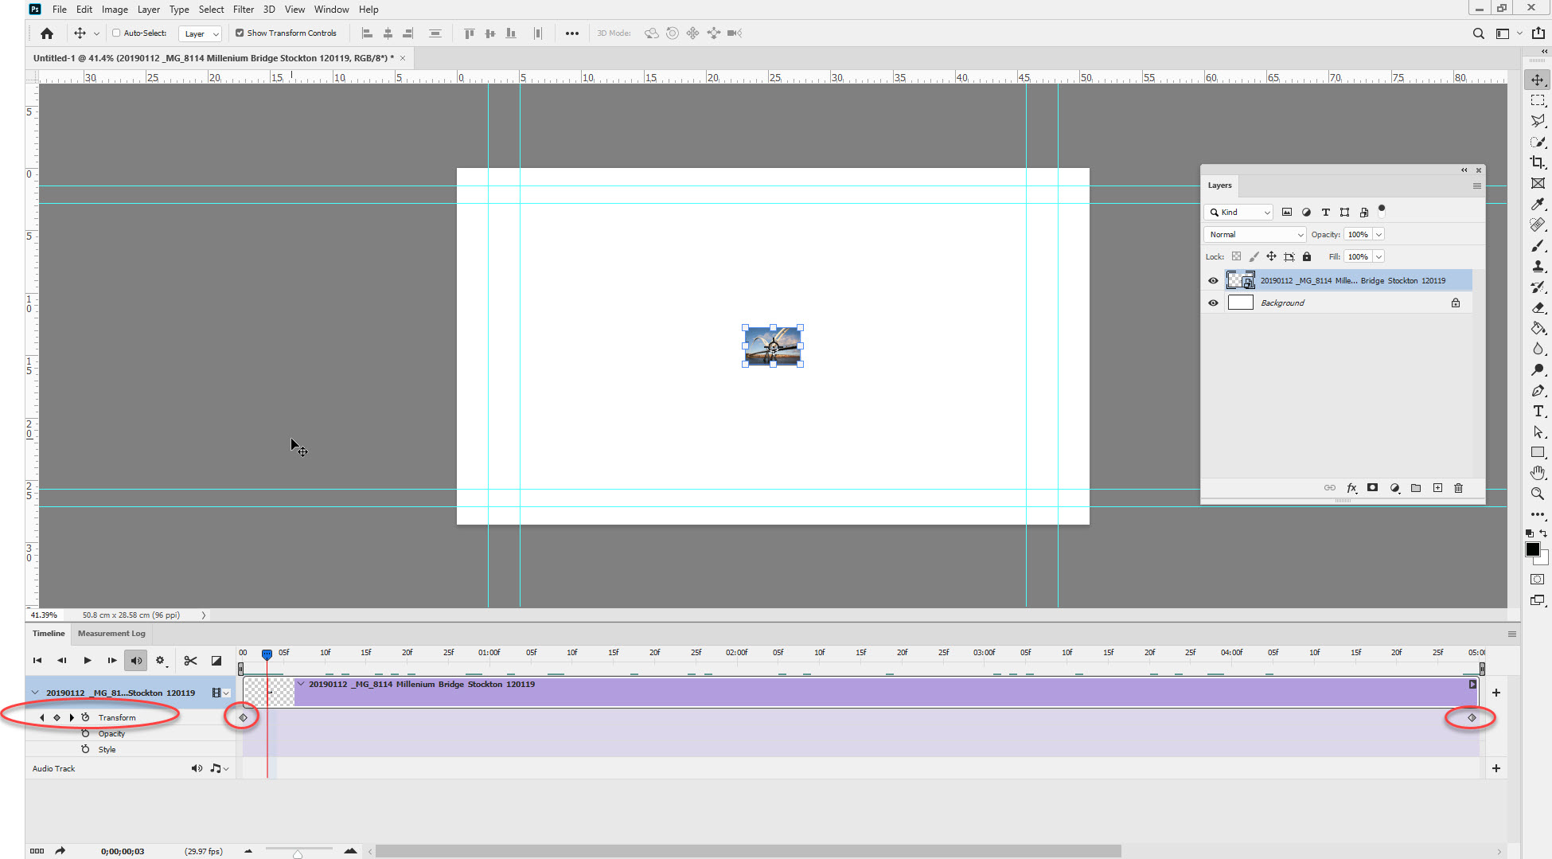Open the Opacity dropdown arrow
The image size is (1552, 859).
pos(1378,235)
